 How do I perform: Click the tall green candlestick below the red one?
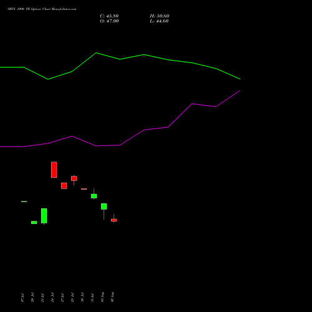pos(44,216)
